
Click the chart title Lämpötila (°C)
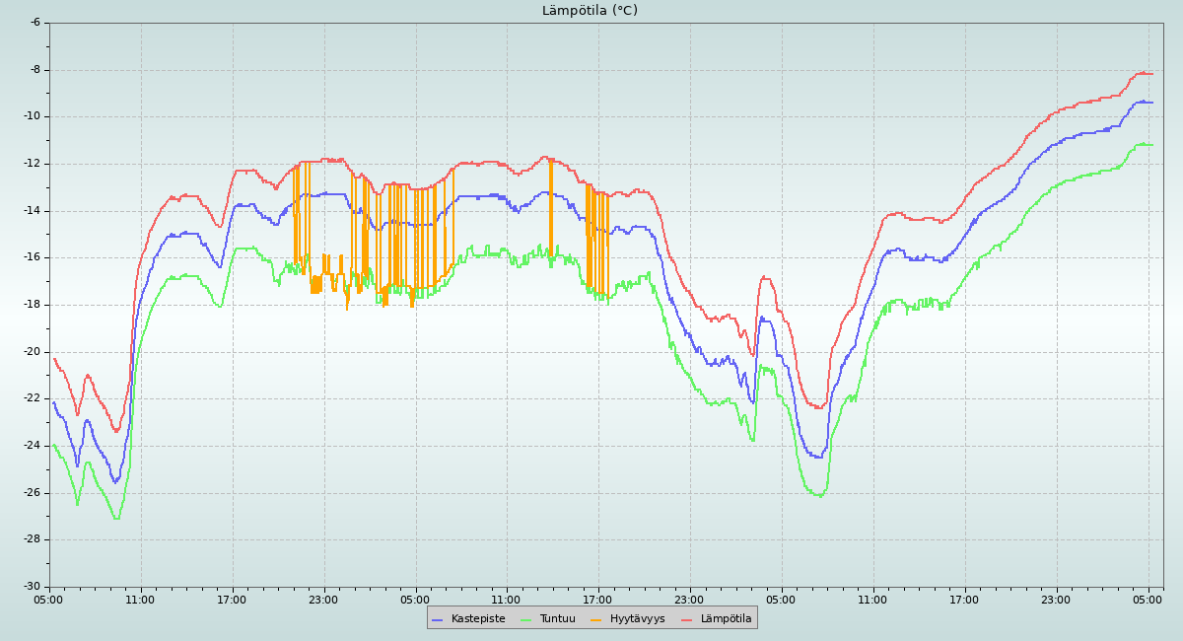(590, 11)
